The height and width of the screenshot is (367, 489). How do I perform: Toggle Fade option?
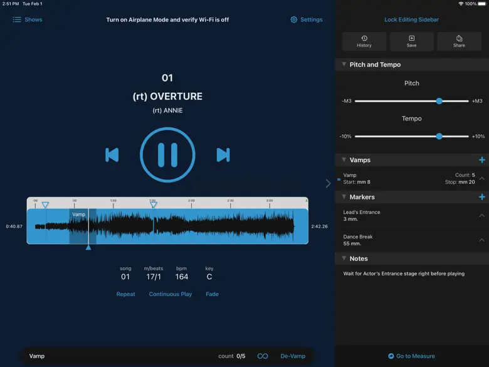212,294
